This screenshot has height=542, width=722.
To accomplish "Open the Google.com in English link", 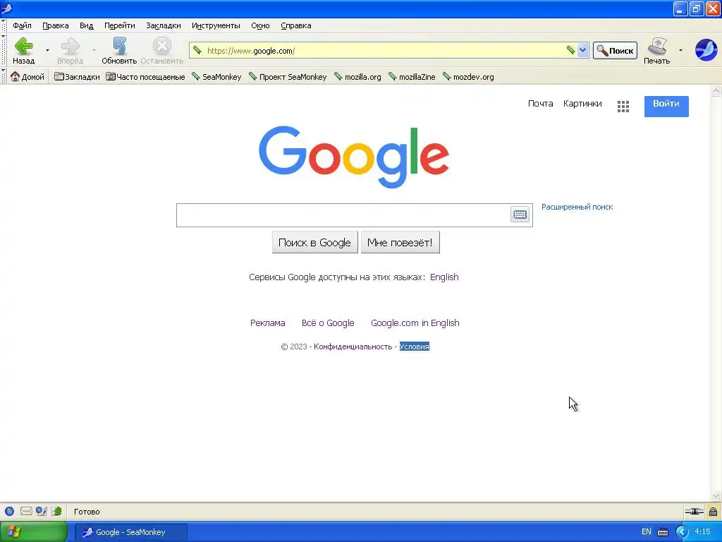I will [415, 323].
